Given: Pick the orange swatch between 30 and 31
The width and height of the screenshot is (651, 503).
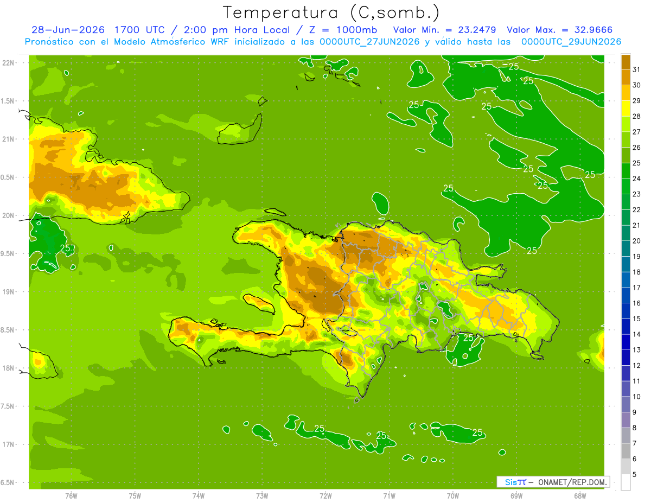Looking at the screenshot, I should pyautogui.click(x=626, y=77).
